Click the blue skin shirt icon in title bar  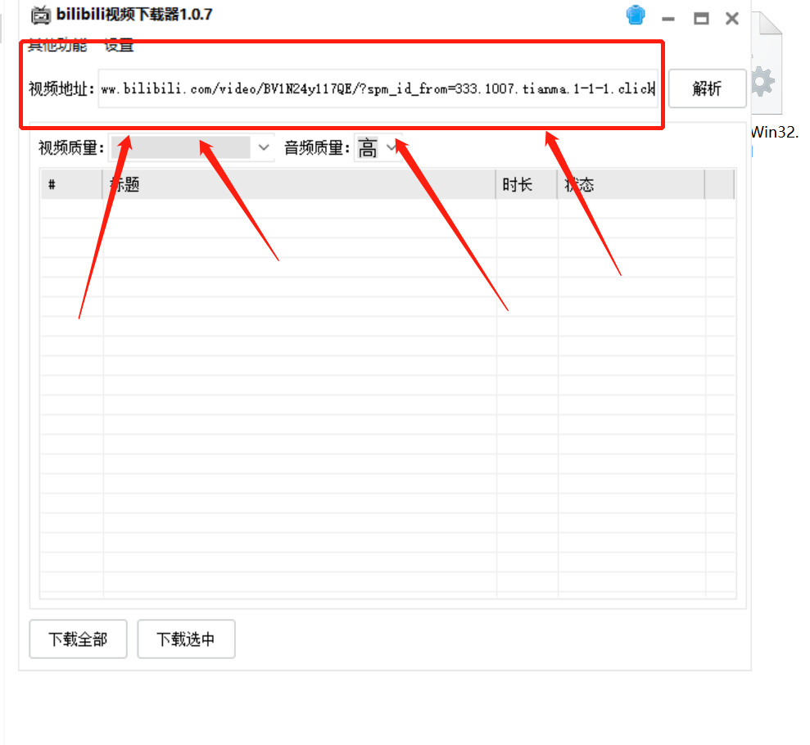[x=636, y=15]
